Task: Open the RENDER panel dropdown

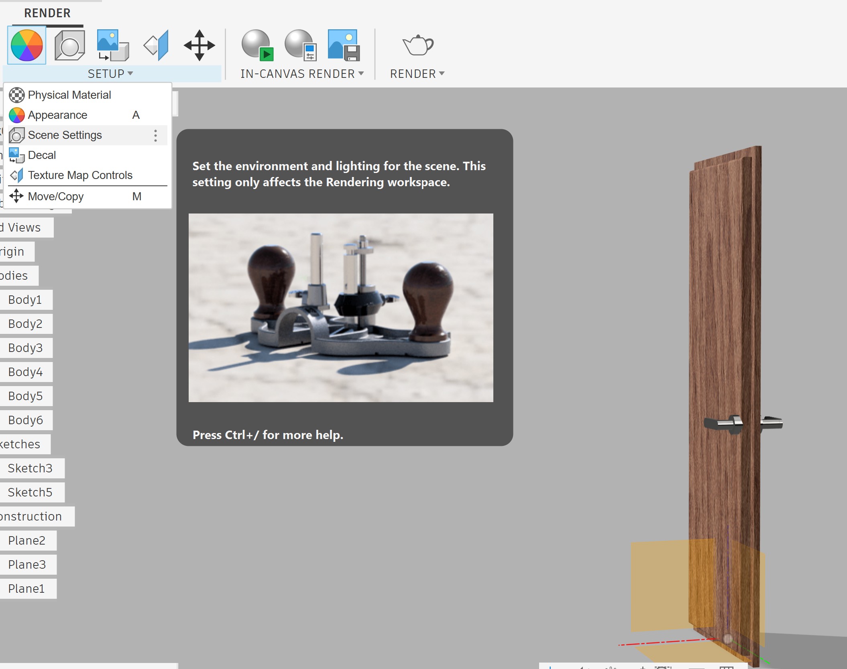Action: 442,73
